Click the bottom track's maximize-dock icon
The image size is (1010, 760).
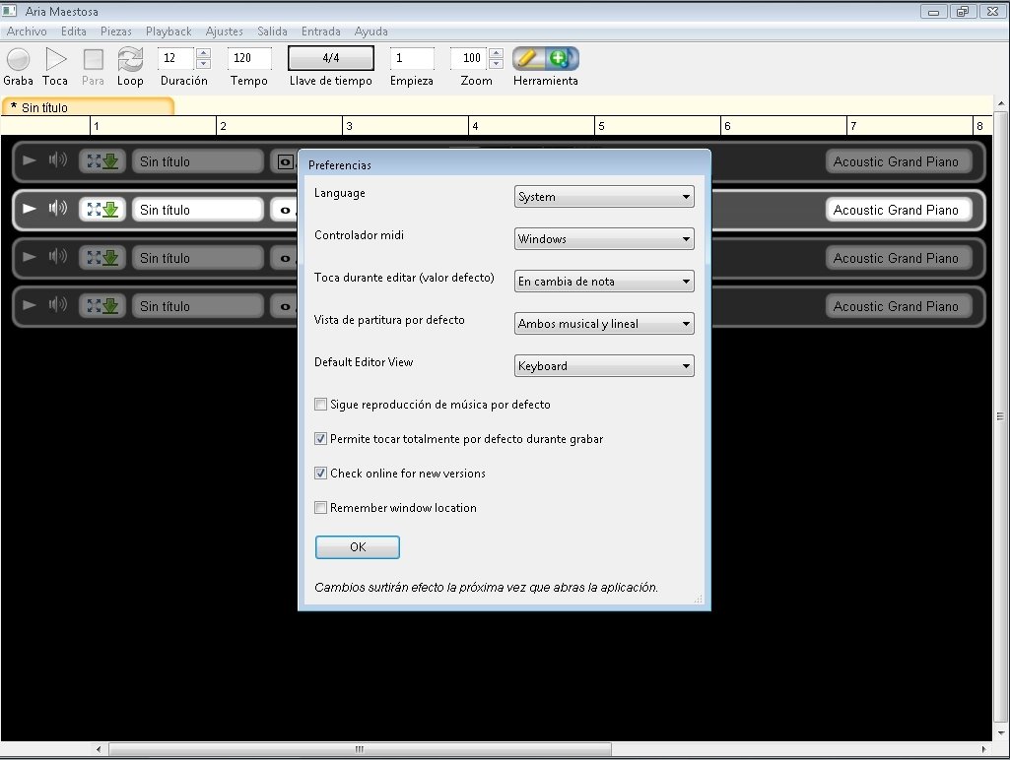pos(102,305)
